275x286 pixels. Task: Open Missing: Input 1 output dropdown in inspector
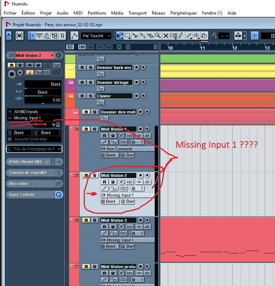pyautogui.click(x=34, y=118)
